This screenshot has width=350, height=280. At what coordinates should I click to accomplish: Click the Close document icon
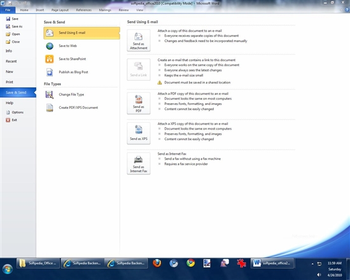coord(8,42)
